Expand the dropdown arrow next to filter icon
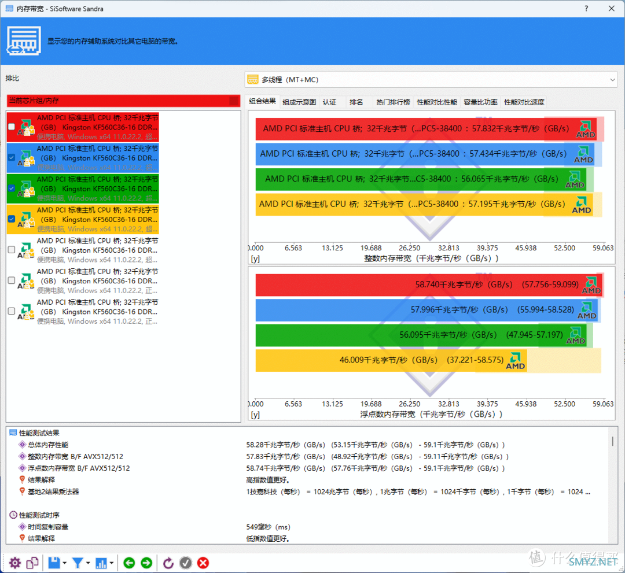This screenshot has width=625, height=573. pyautogui.click(x=88, y=563)
